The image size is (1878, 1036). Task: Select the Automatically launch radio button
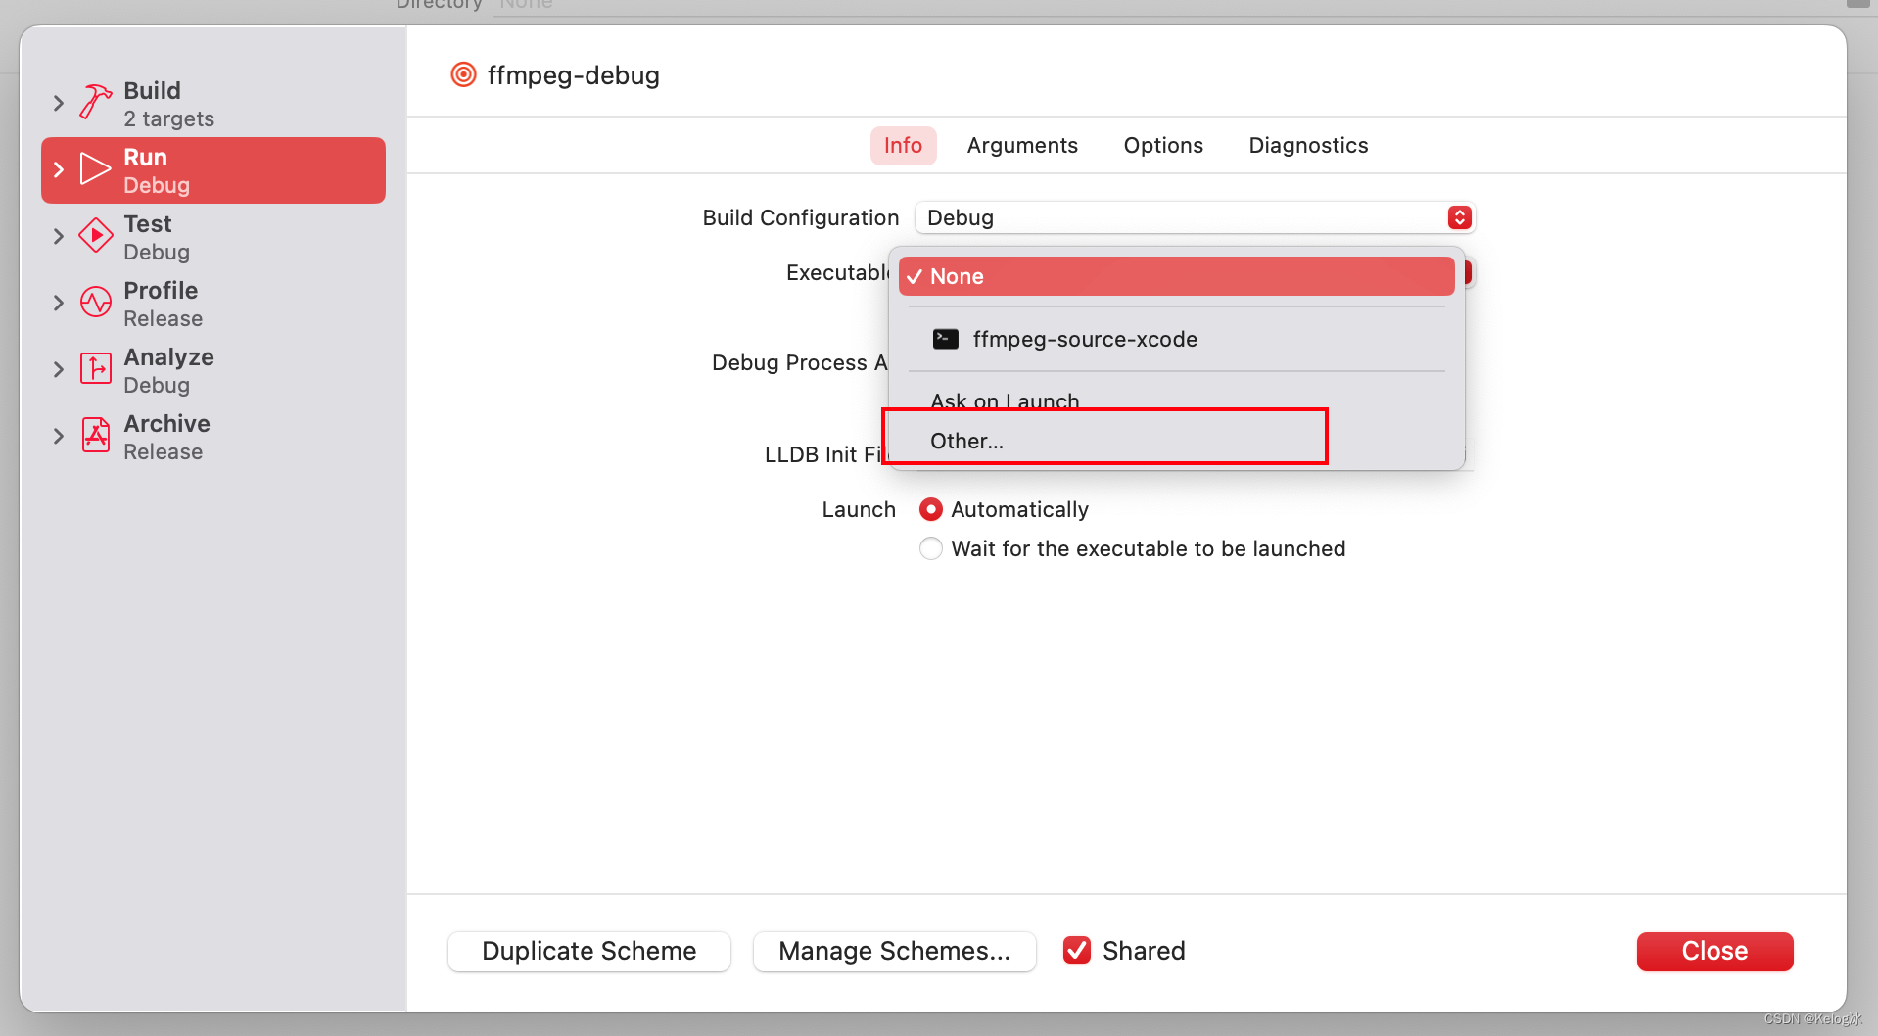(x=931, y=509)
